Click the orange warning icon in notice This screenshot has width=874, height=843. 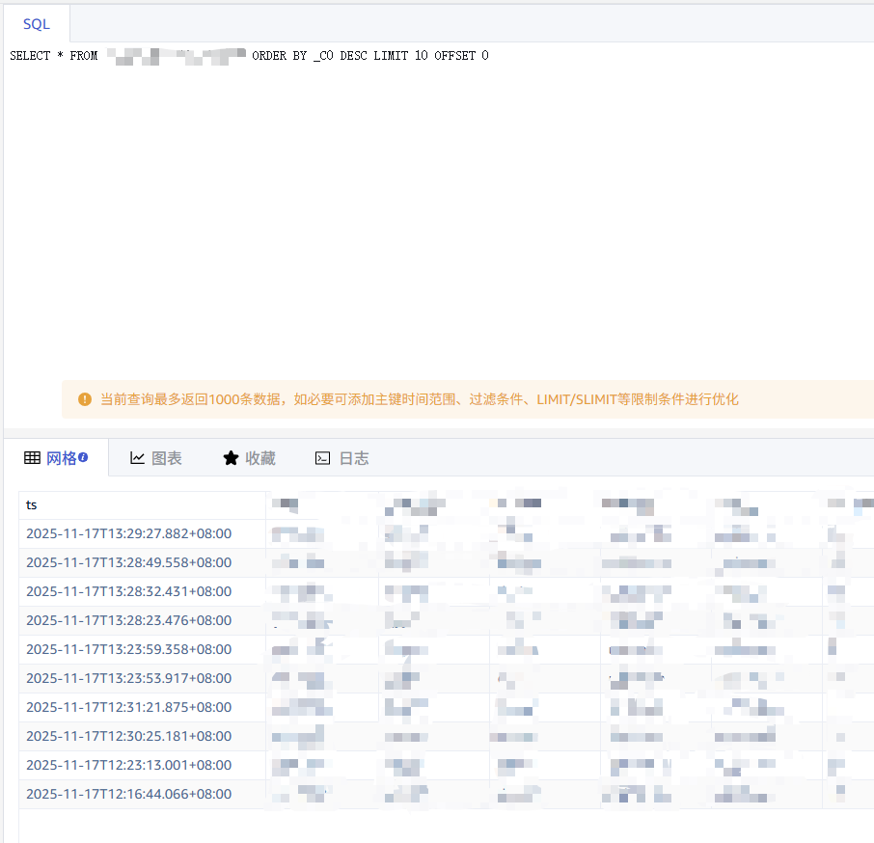point(85,399)
